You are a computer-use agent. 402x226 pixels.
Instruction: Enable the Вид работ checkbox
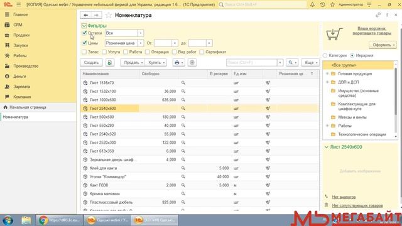[x=174, y=52]
